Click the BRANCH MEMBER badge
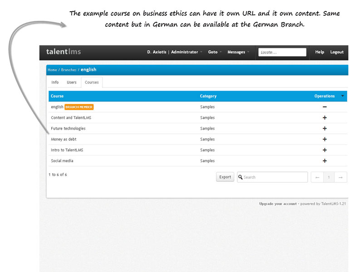This screenshot has width=363, height=272. [79, 107]
